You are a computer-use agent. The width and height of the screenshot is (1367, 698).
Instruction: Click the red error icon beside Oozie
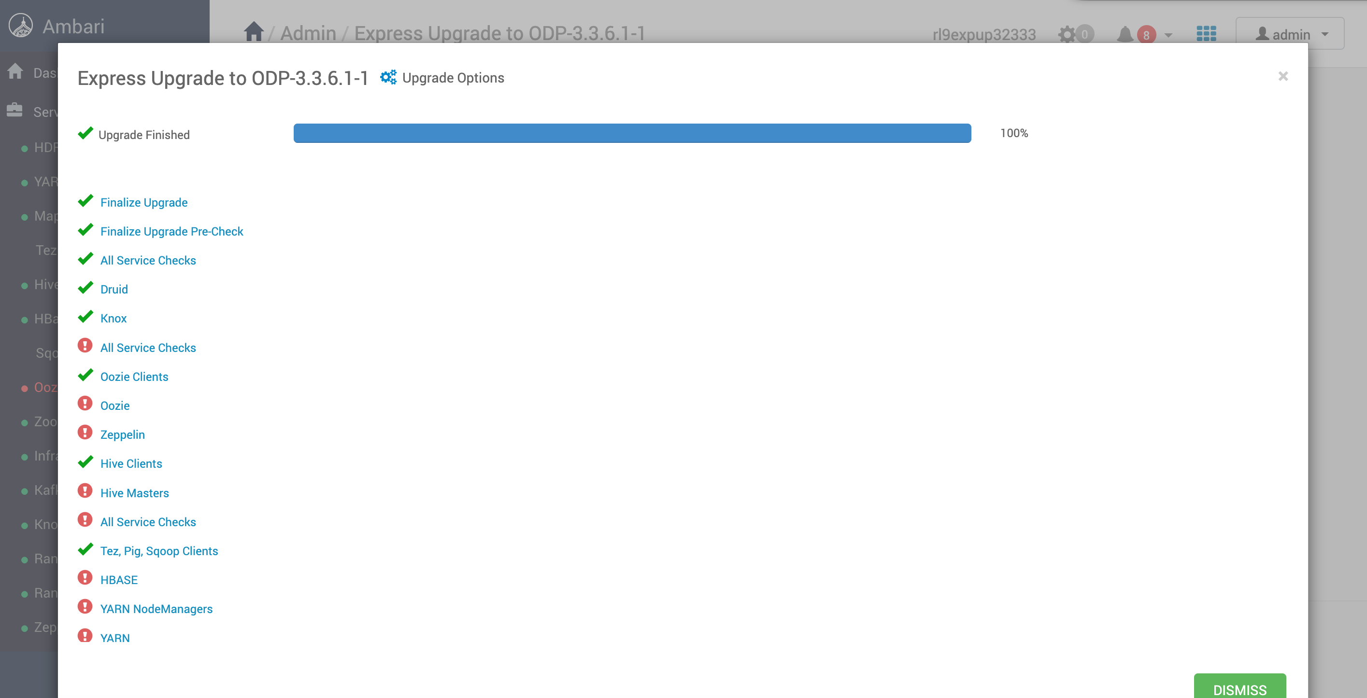coord(85,404)
